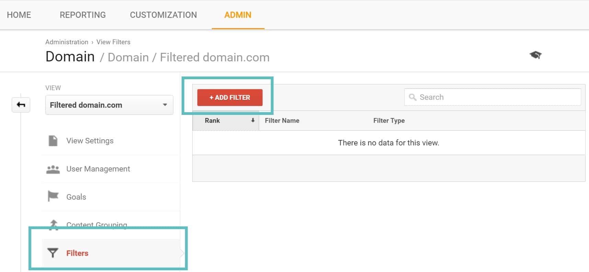Click the 'There is no data for this view.' text

click(x=389, y=143)
